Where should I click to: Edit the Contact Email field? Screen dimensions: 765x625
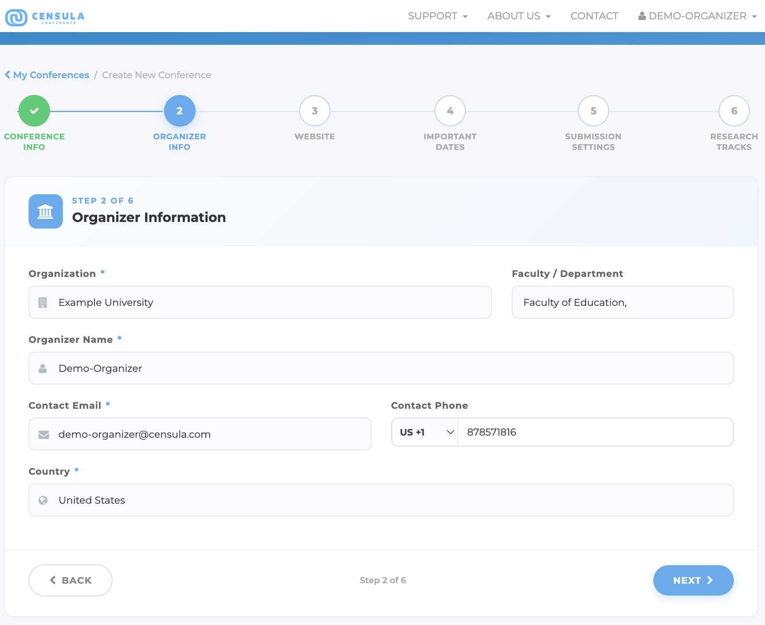click(200, 434)
